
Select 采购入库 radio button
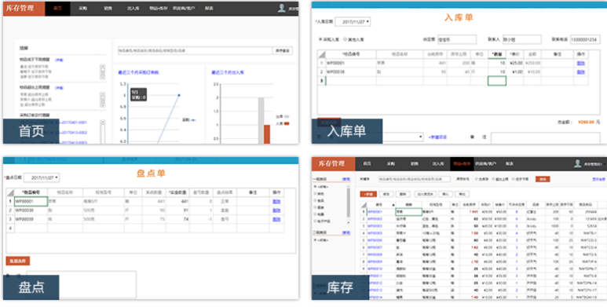(320, 39)
